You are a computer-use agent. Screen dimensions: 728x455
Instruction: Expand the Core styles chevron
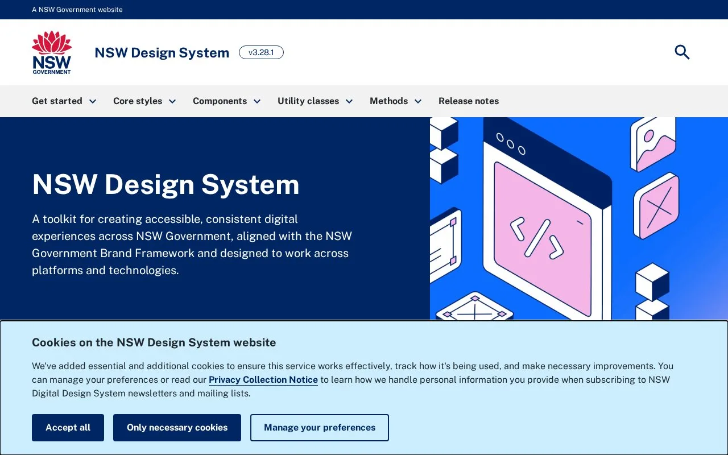pyautogui.click(x=172, y=101)
